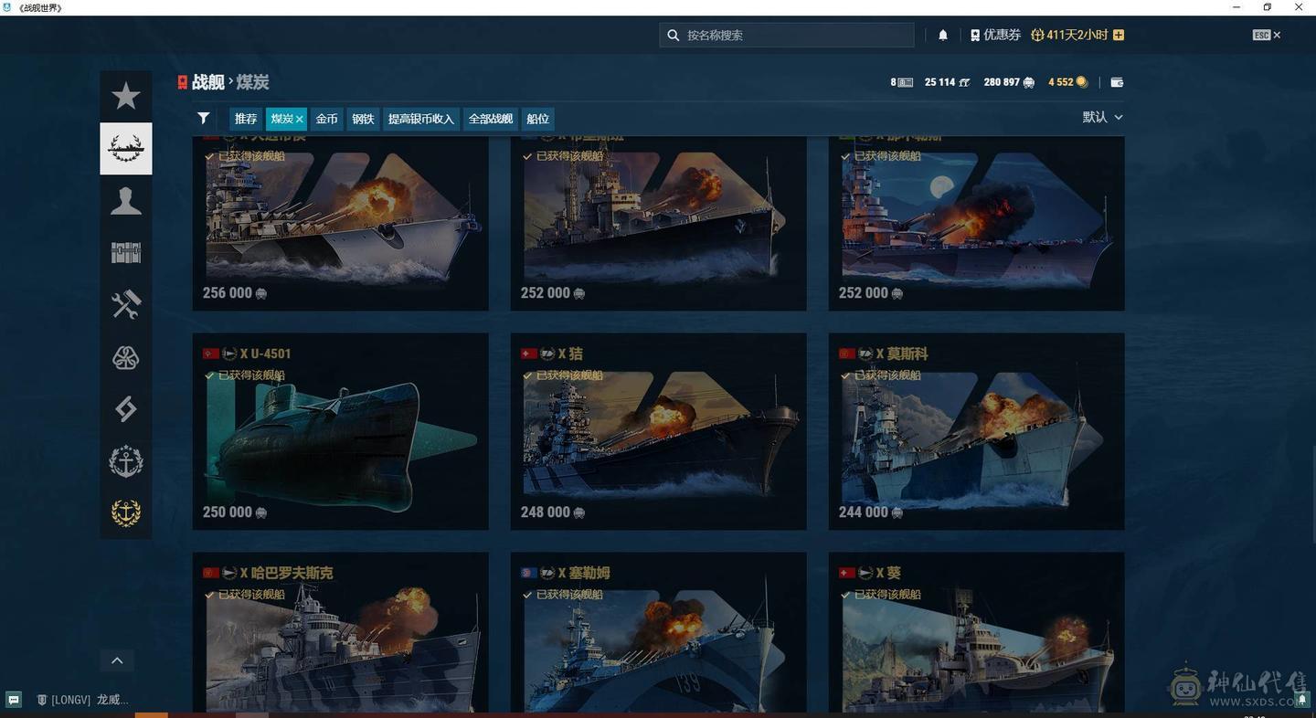
Task: Select the 提高银币收入 filter tab
Action: pos(421,119)
